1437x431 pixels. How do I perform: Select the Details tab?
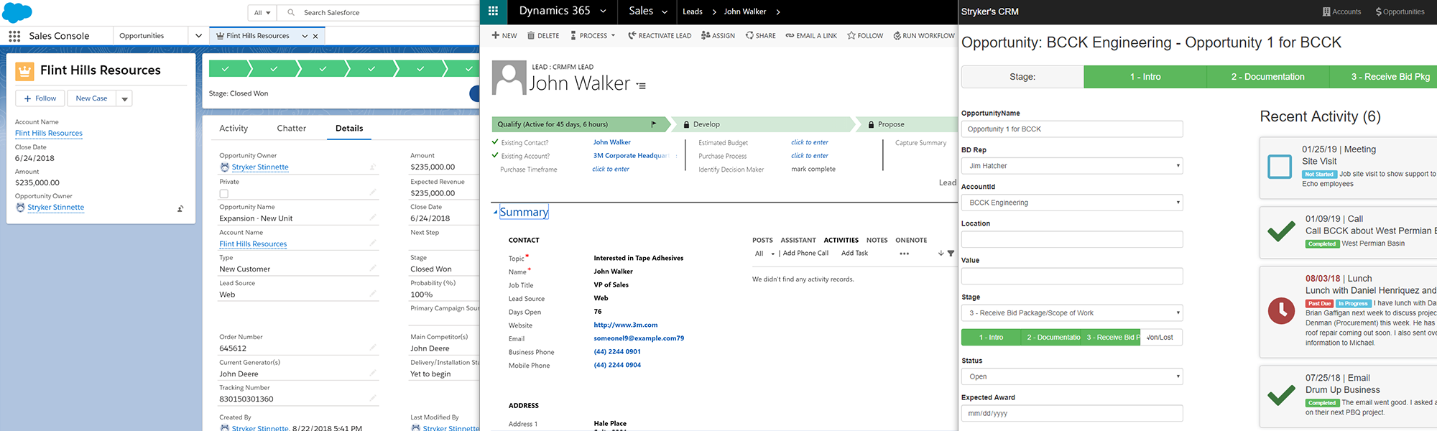pos(349,129)
